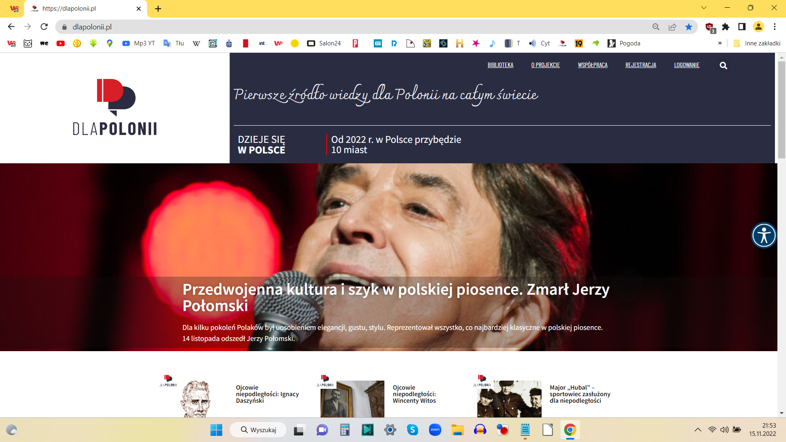
Task: Open the tab search dropdown arrow
Action: [704, 8]
